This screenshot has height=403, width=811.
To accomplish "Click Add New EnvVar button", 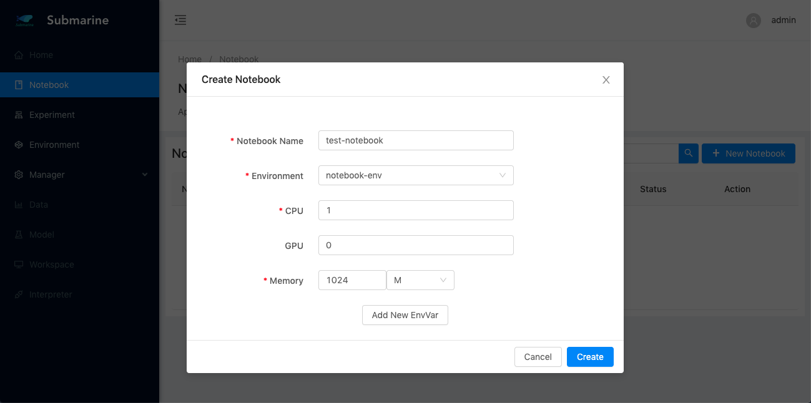I will click(405, 315).
